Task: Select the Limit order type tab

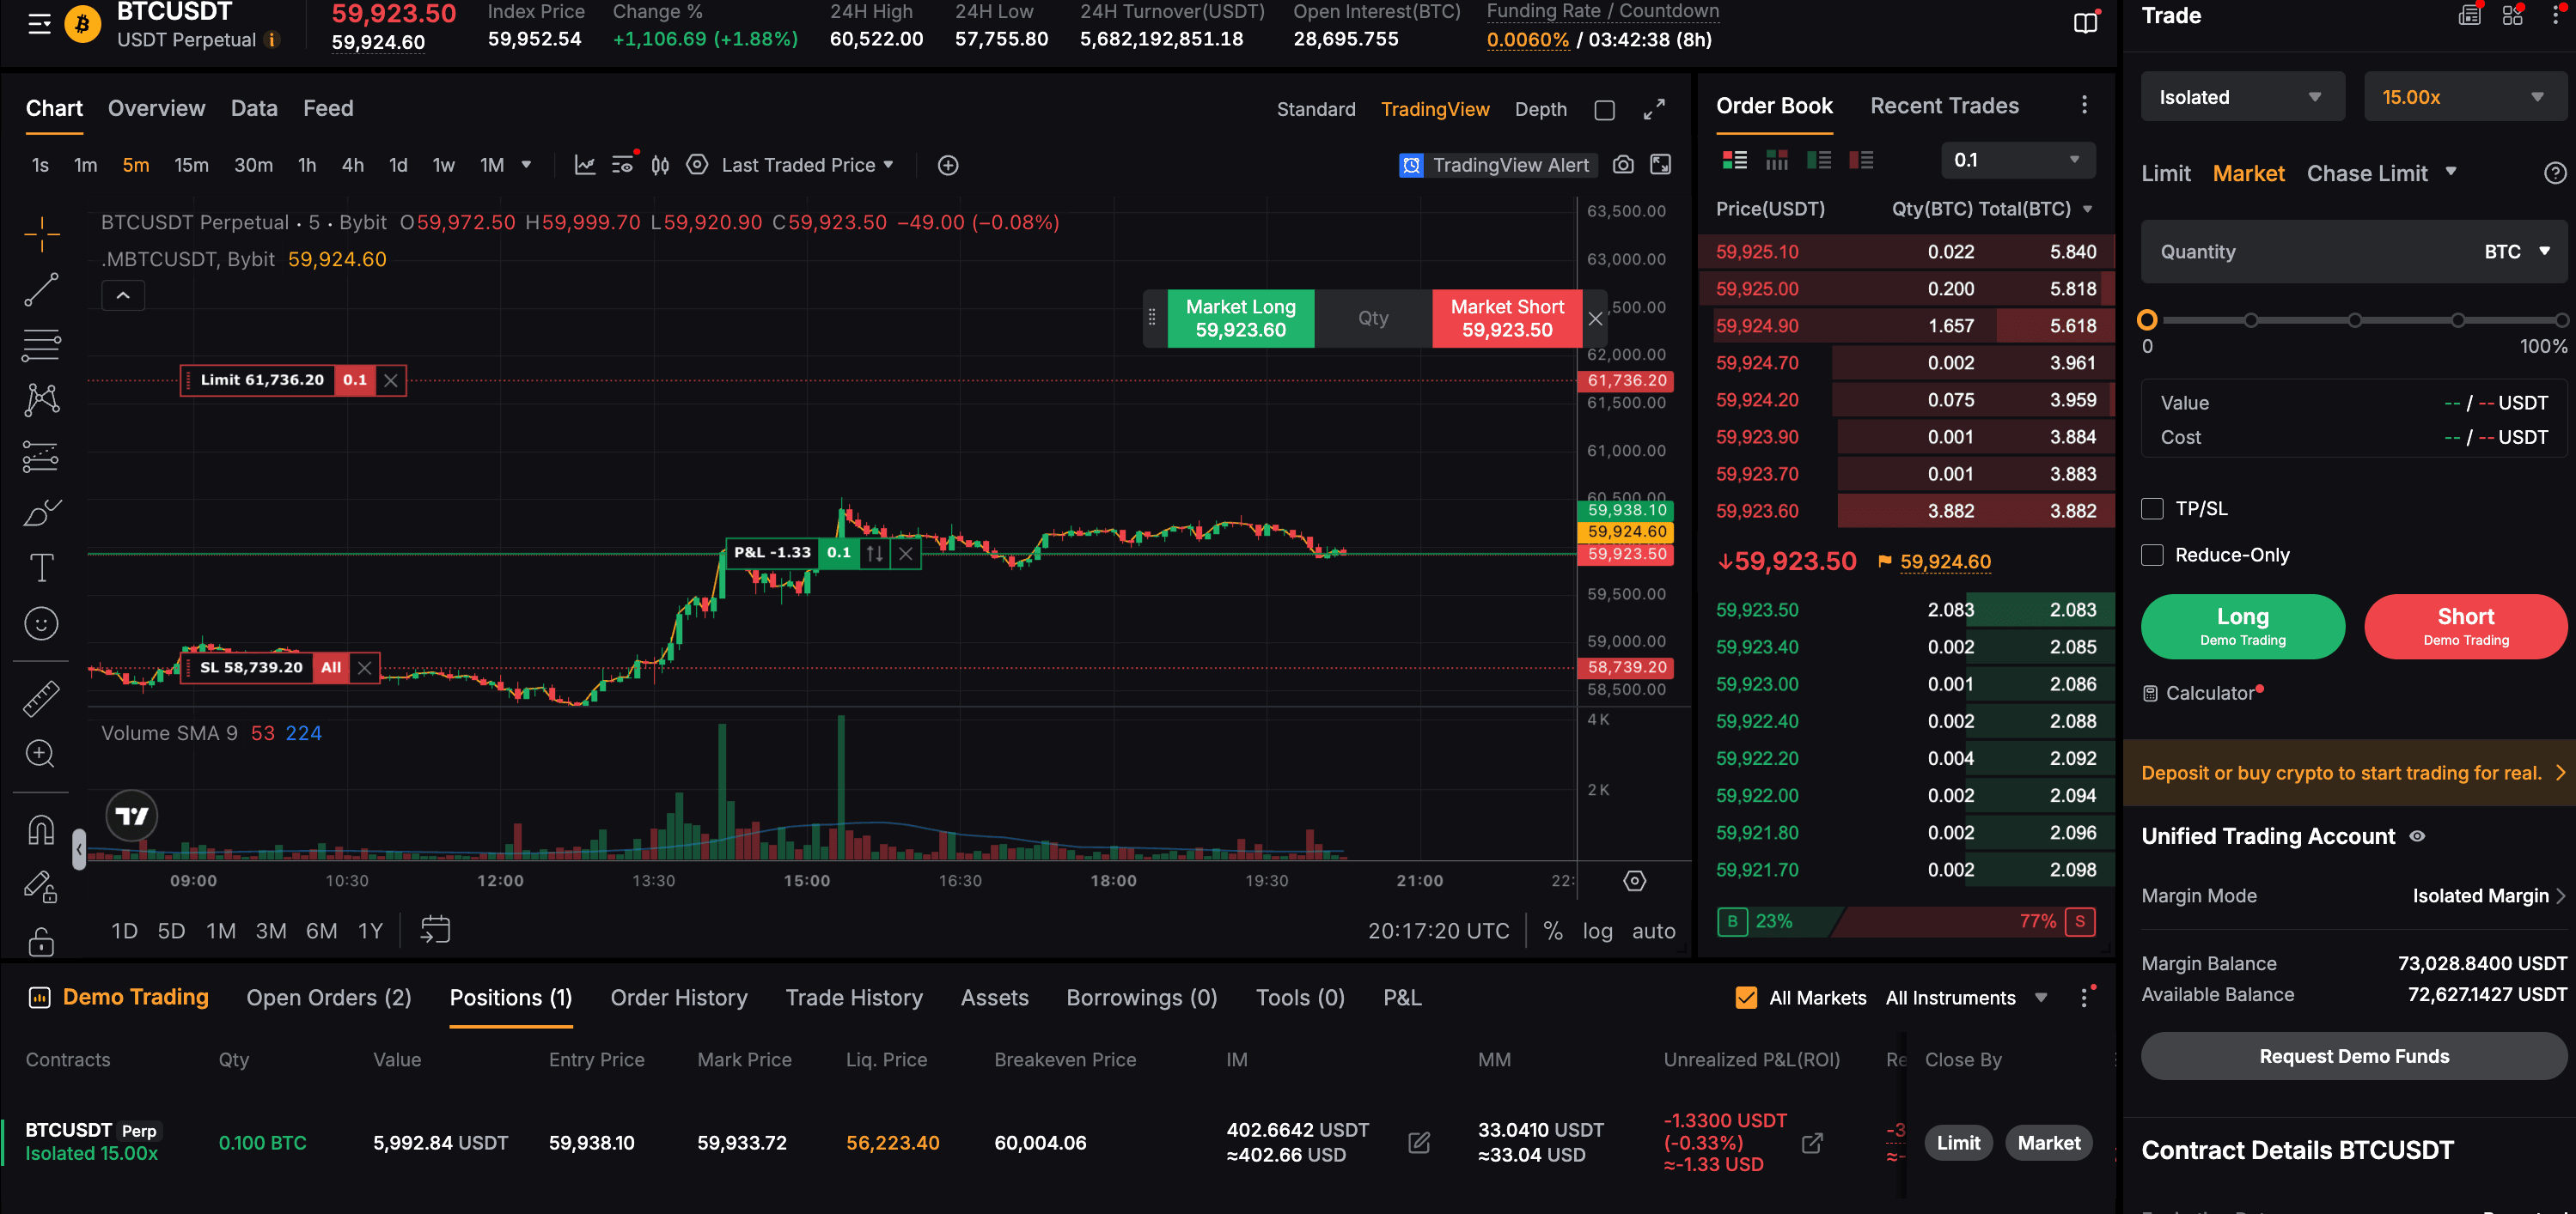Action: (x=2165, y=173)
